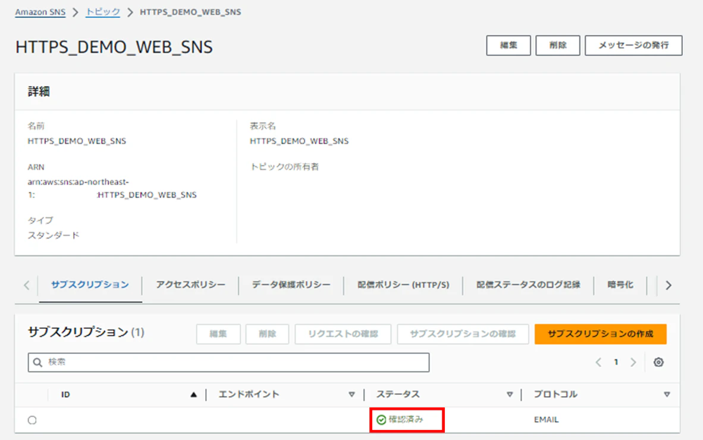The height and width of the screenshot is (440, 703).
Task: Click the トピックの所有者 label
Action: tap(284, 167)
